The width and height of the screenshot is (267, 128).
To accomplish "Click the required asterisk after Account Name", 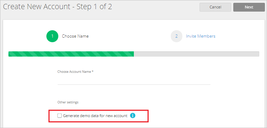I will point(93,71).
